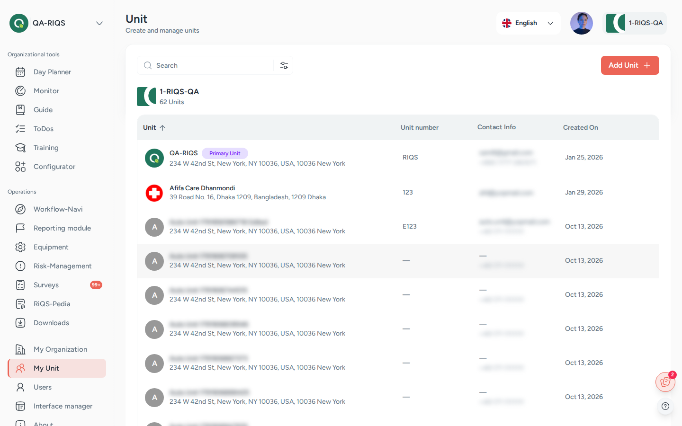Screen dimensions: 682x426
Task: Click the E123 unit number cell
Action: tap(410, 226)
